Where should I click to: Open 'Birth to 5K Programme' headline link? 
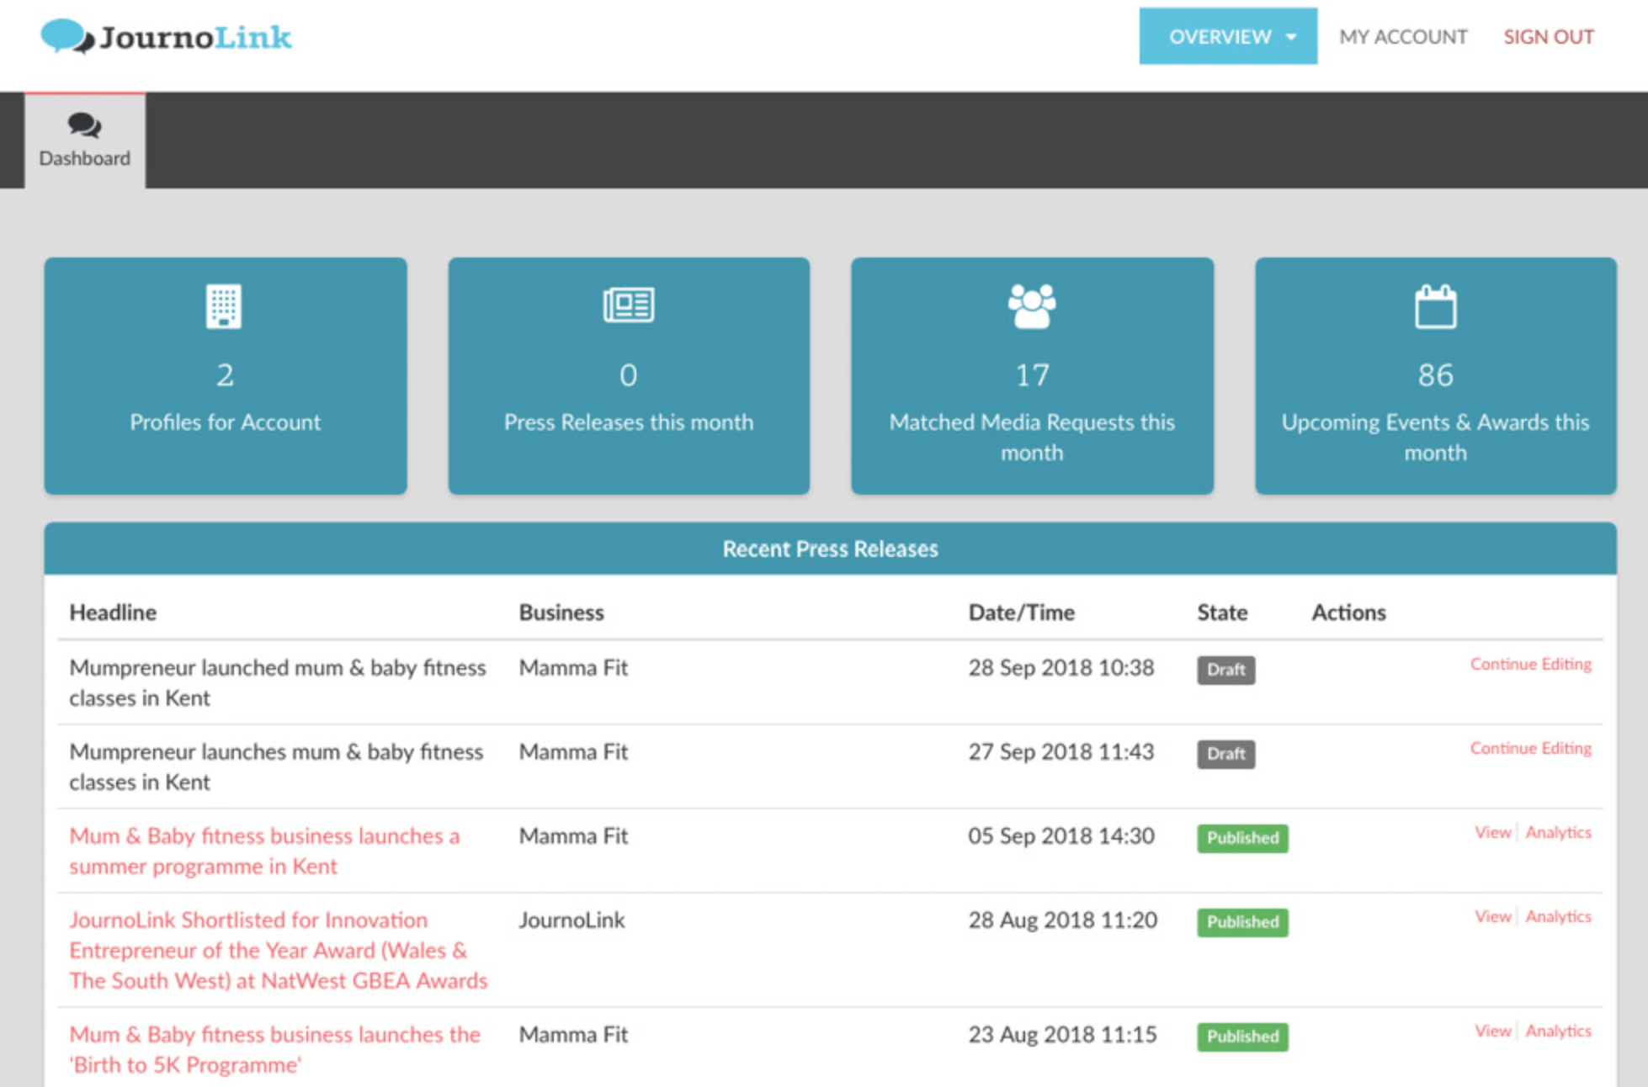tap(274, 1049)
